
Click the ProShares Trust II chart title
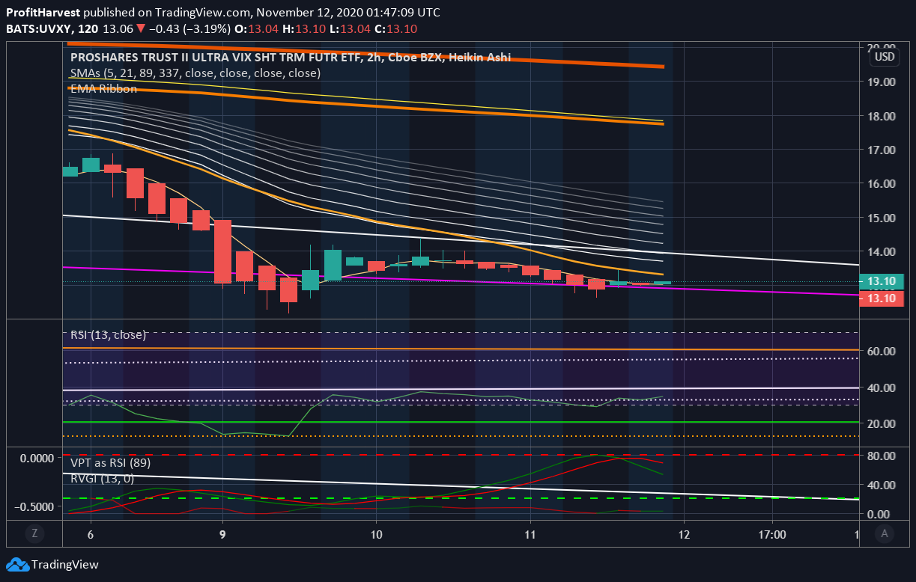[290, 57]
